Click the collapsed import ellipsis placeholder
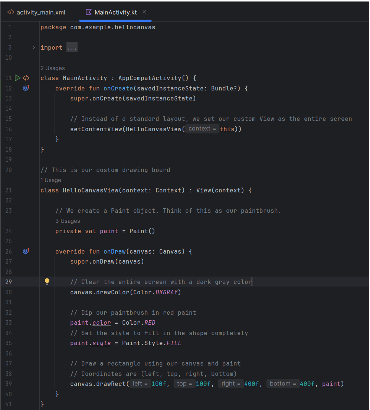This screenshot has height=410, width=370. click(x=72, y=47)
